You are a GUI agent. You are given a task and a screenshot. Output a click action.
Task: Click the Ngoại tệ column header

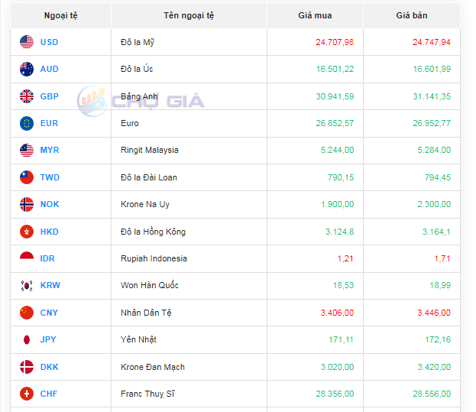(x=60, y=15)
